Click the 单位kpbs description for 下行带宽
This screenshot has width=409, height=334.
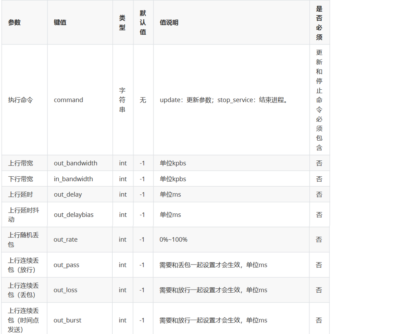pos(172,179)
